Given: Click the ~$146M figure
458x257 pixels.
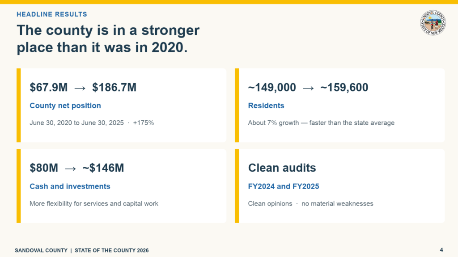Looking at the screenshot, I should tap(103, 168).
